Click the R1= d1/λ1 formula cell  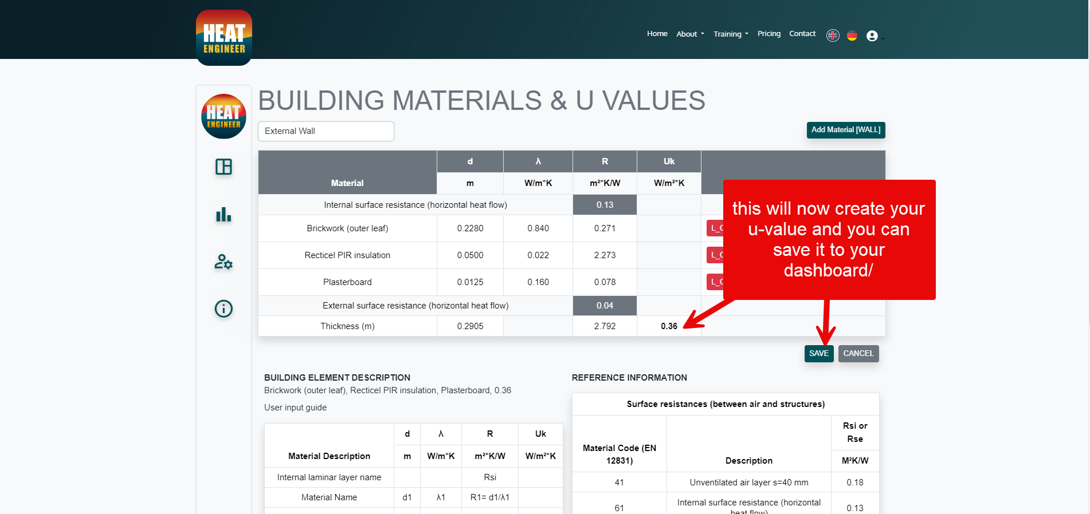click(490, 497)
